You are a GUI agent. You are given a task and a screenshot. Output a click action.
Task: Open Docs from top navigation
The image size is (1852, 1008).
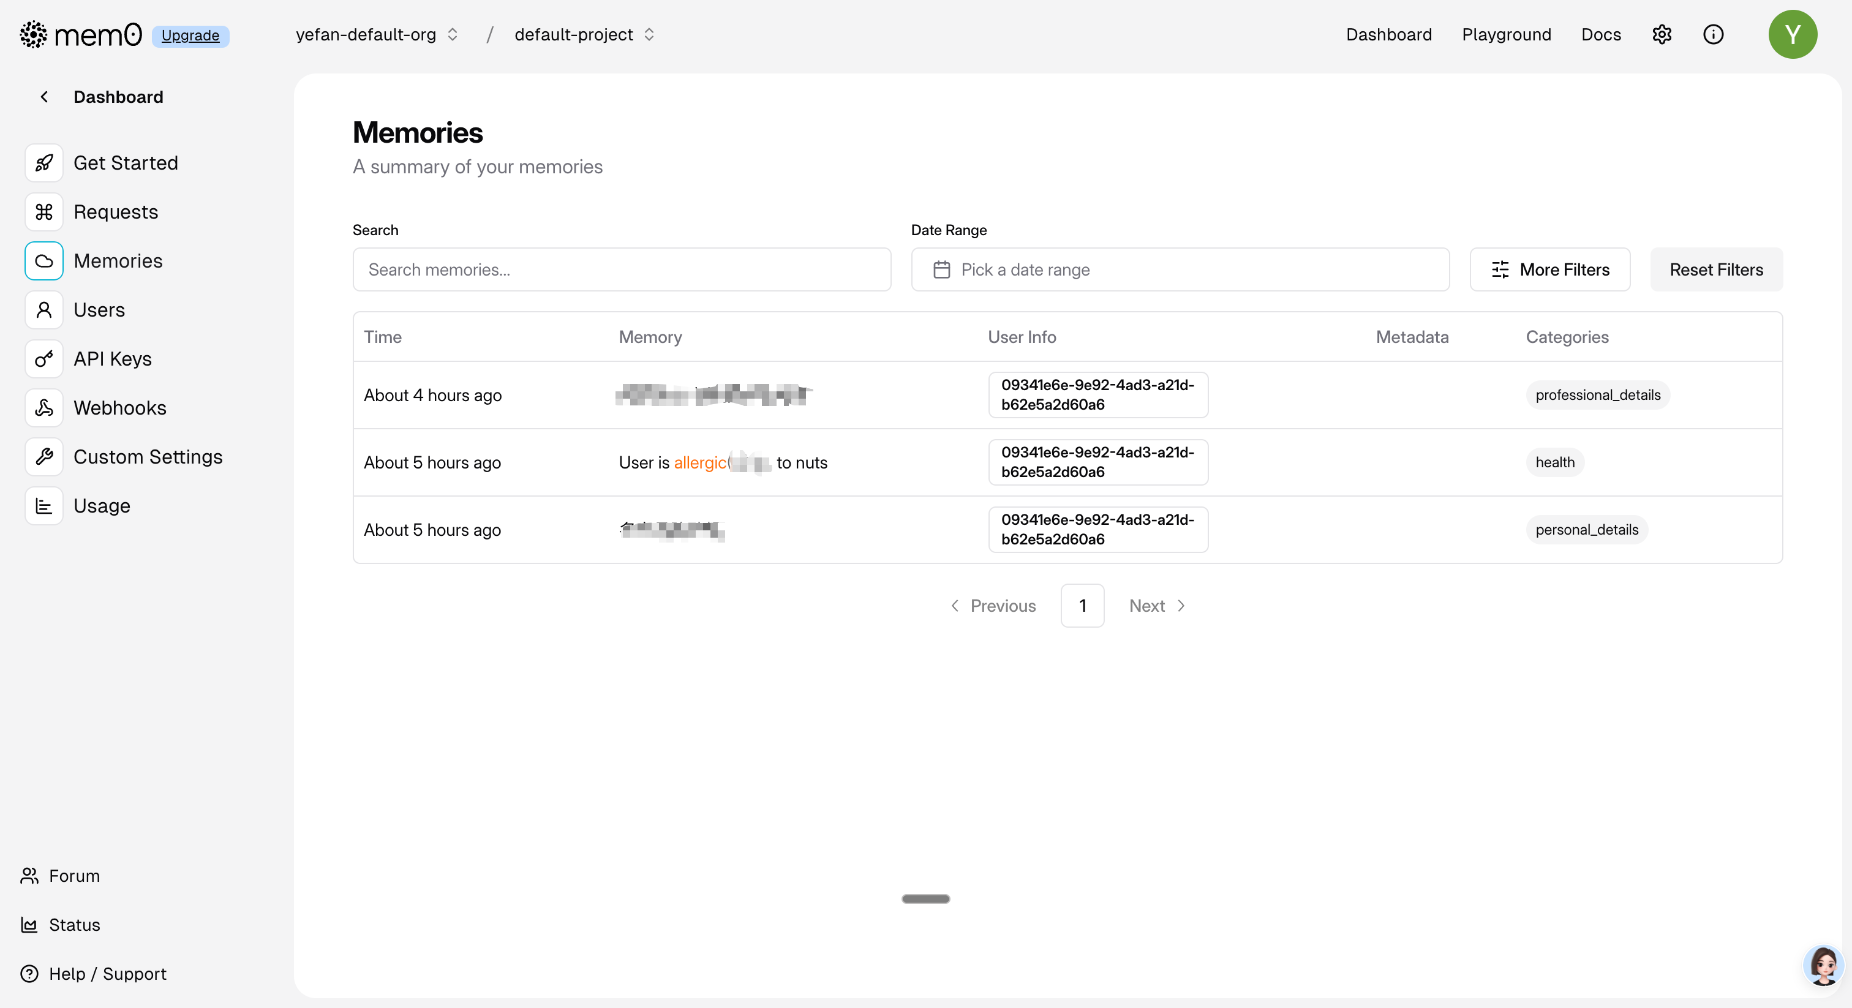coord(1600,34)
